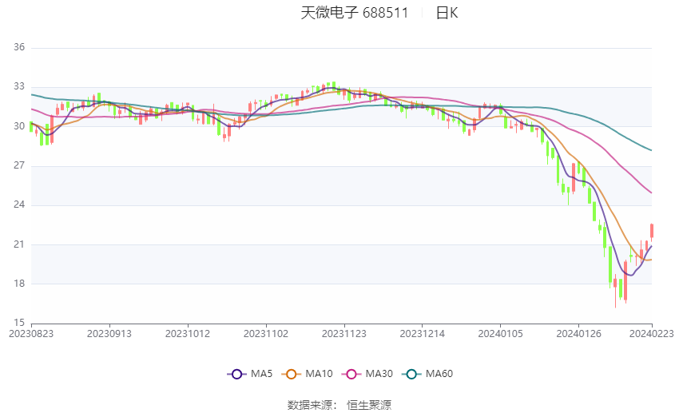Click the x-axis date 20230823

(31, 334)
